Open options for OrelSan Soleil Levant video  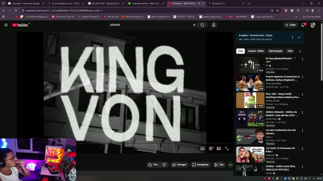[302, 167]
